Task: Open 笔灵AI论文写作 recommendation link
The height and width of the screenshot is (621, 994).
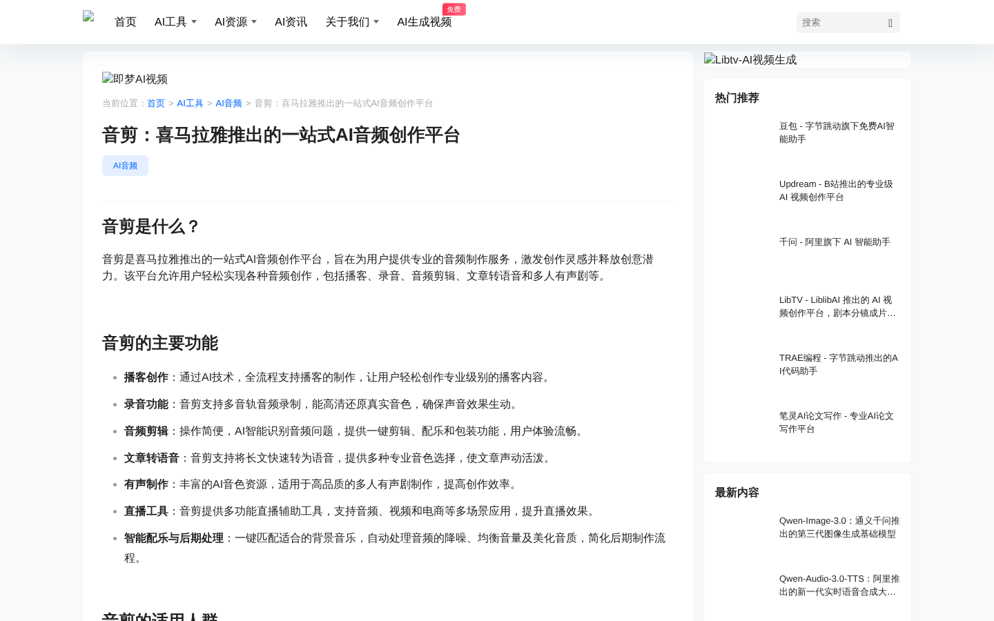Action: 839,422
